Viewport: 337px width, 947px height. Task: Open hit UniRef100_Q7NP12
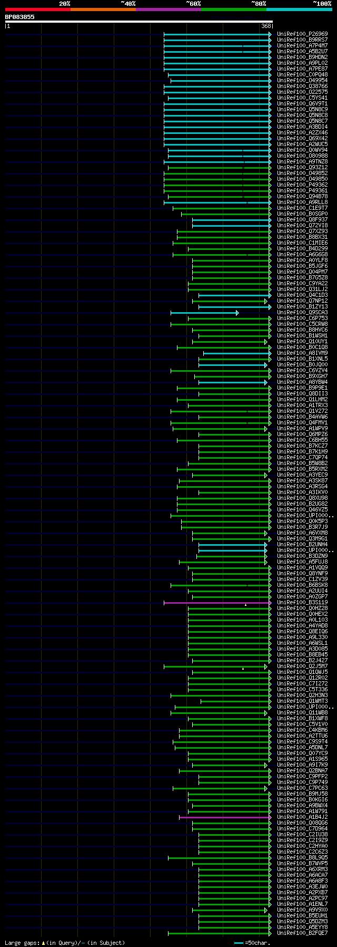pos(302,301)
